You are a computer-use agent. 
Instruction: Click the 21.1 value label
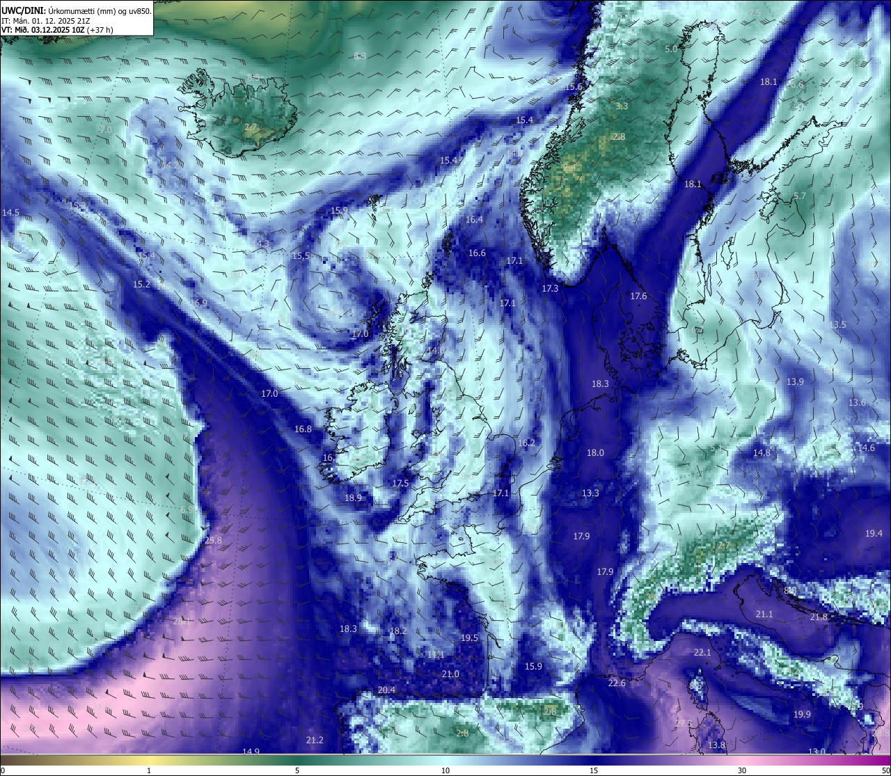click(x=764, y=614)
